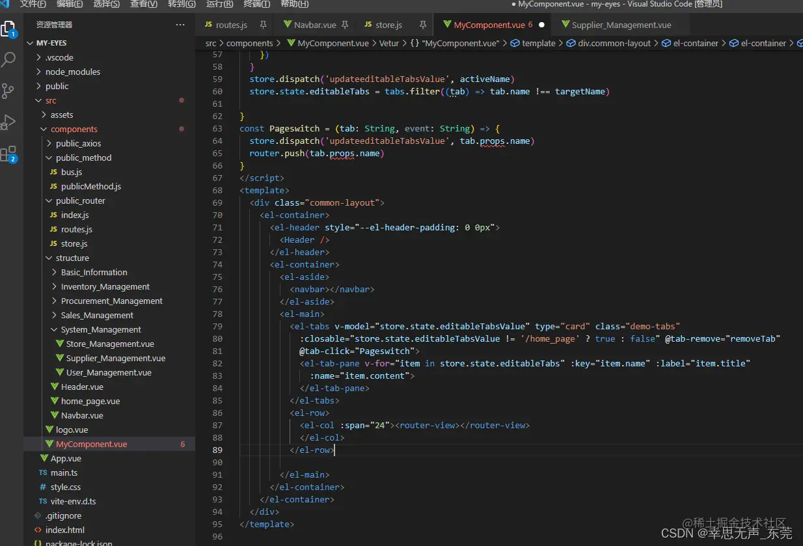The height and width of the screenshot is (546, 803).
Task: Open the 终端(T) menu
Action: click(256, 4)
